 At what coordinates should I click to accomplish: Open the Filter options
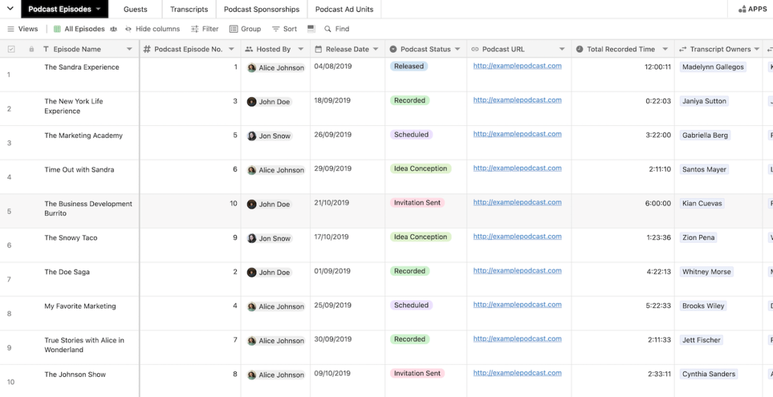tap(205, 29)
